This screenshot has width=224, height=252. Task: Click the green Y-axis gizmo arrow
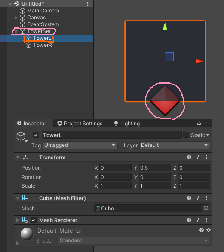[x=165, y=27]
